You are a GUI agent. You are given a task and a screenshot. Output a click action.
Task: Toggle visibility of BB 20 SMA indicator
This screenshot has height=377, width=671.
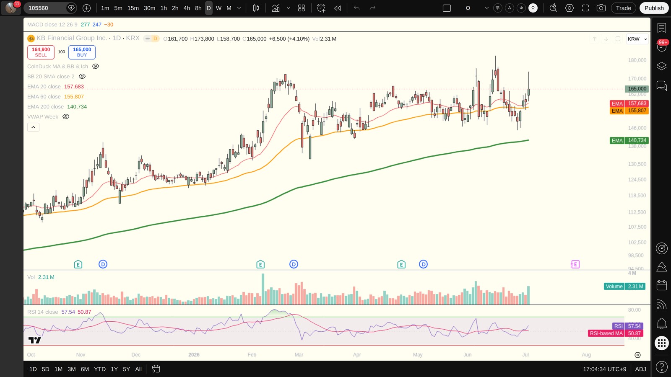(82, 76)
